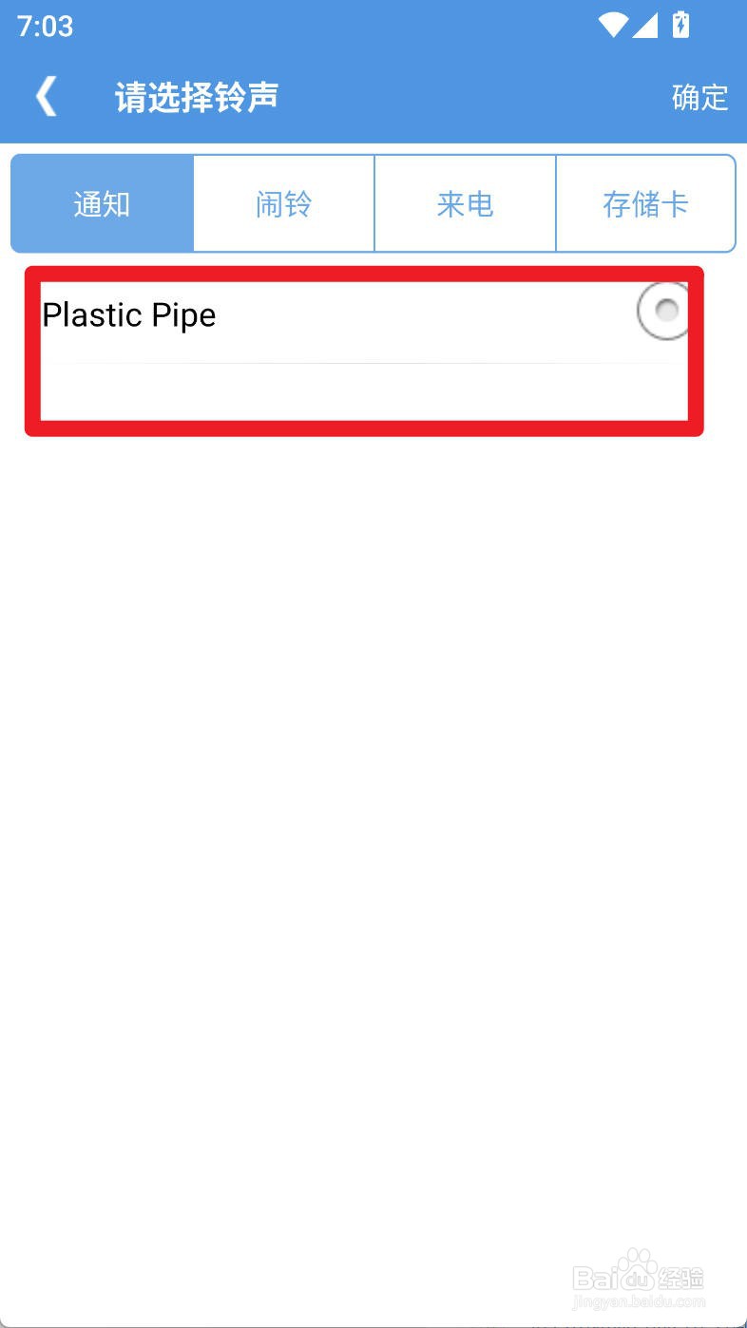Tap the blue header bar between title and 确定
This screenshot has width=747, height=1328.
475,97
